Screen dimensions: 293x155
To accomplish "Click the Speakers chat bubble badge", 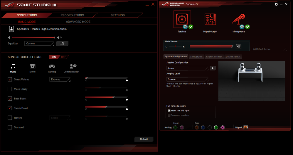I will coord(185,27).
